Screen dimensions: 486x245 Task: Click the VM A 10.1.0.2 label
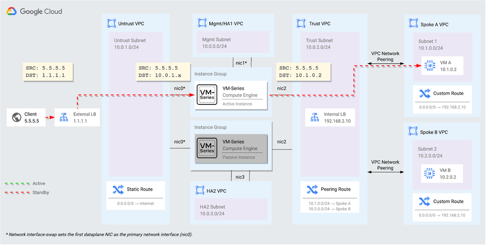[448, 65]
